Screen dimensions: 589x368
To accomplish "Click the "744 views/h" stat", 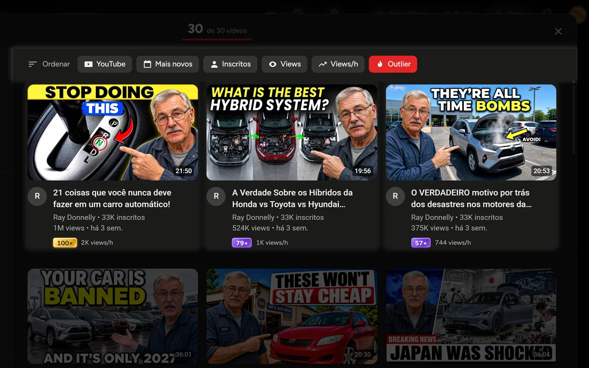I will pos(453,243).
